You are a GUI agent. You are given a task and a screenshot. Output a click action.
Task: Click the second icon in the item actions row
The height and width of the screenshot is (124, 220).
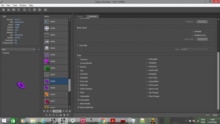coord(50,115)
